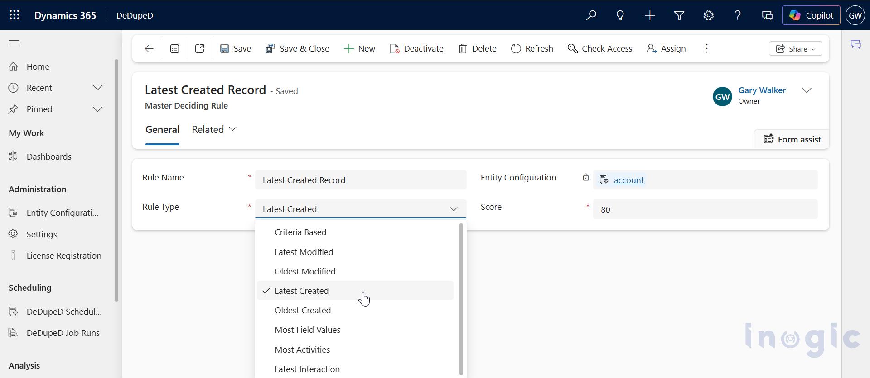Viewport: 870px width, 378px height.
Task: Open the settings gear in header
Action: [x=709, y=15]
